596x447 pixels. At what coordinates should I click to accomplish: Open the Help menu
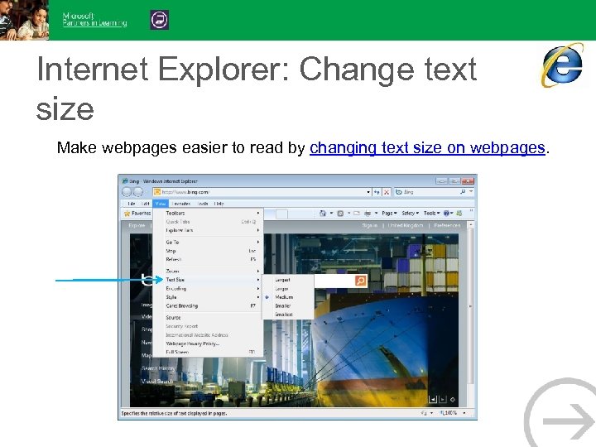[x=219, y=204]
